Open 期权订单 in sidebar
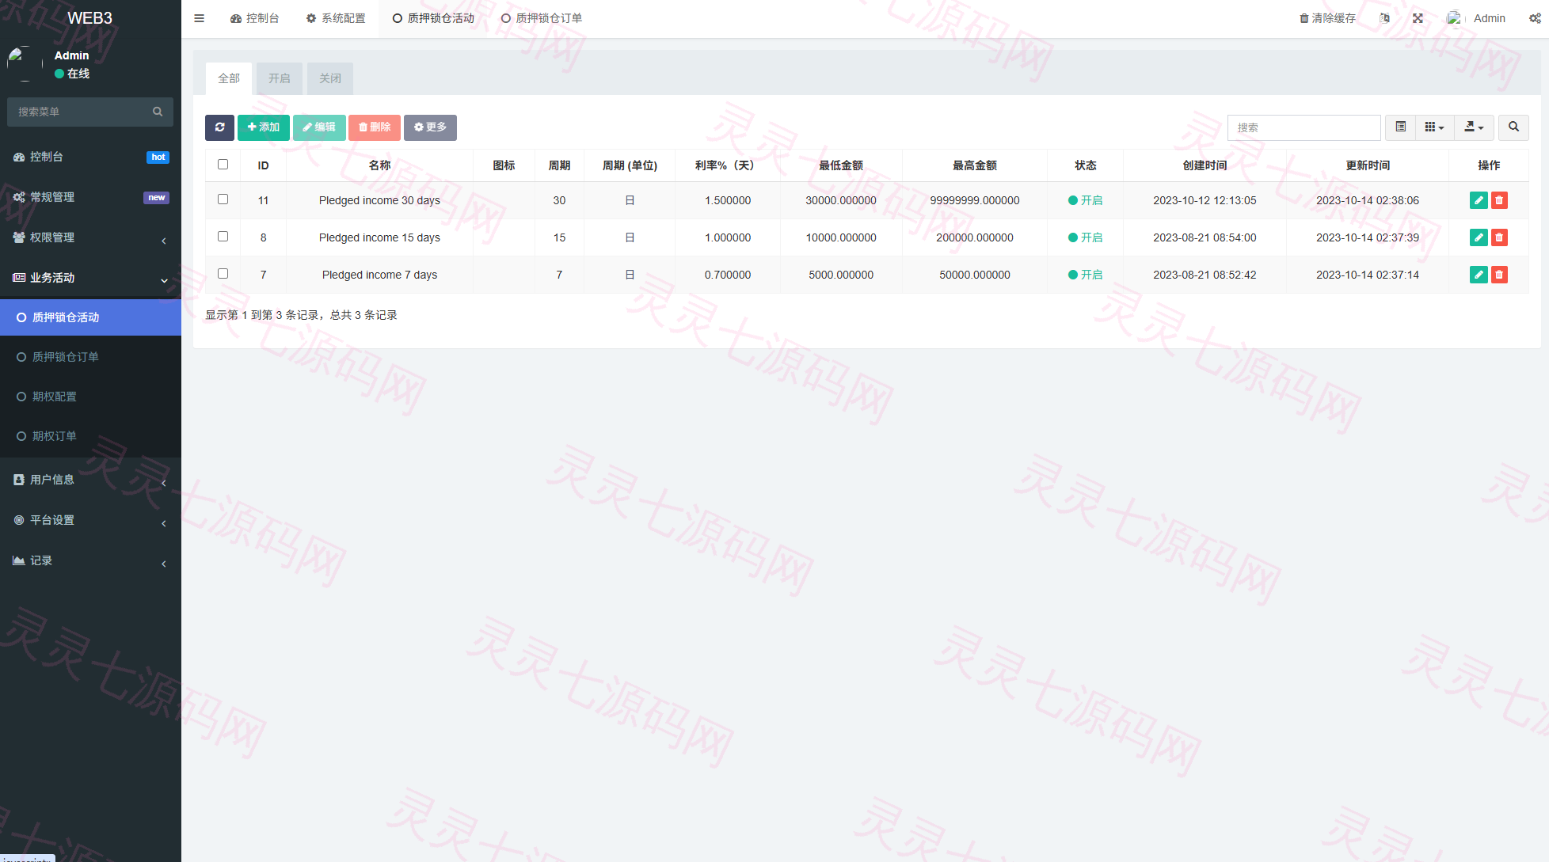Image resolution: width=1549 pixels, height=862 pixels. click(x=90, y=436)
